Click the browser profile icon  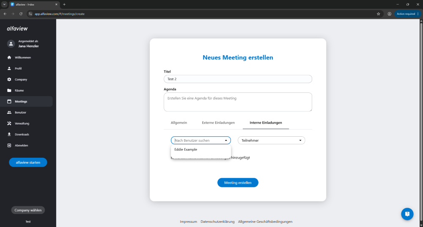pyautogui.click(x=389, y=14)
